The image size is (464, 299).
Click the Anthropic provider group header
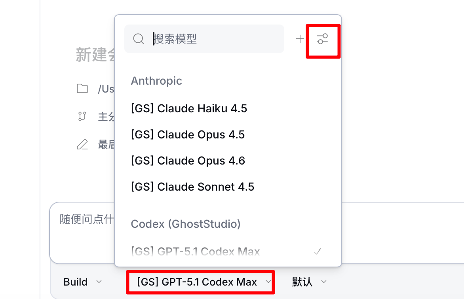156,81
